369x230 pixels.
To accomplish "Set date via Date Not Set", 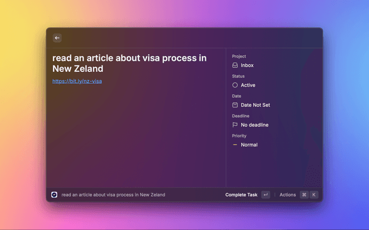I will 255,105.
